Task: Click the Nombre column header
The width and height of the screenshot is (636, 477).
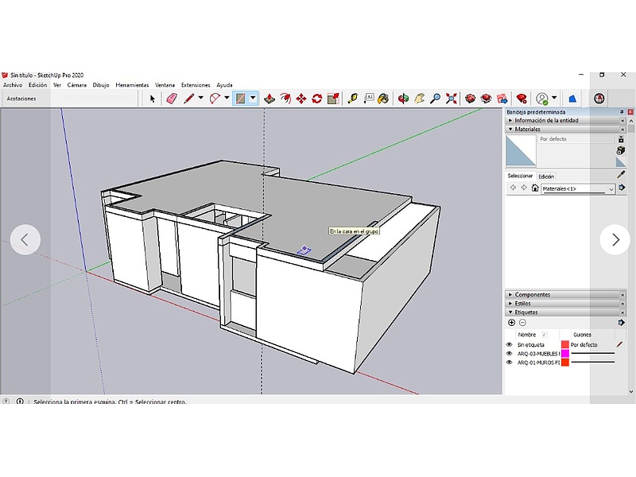Action: point(527,335)
